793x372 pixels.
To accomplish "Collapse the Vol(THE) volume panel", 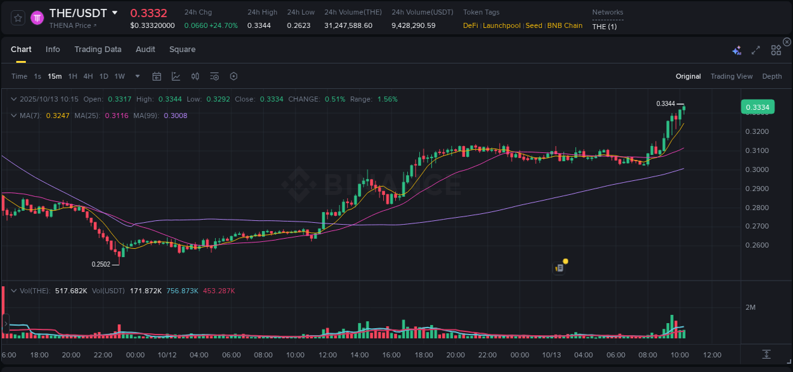I will click(x=13, y=291).
